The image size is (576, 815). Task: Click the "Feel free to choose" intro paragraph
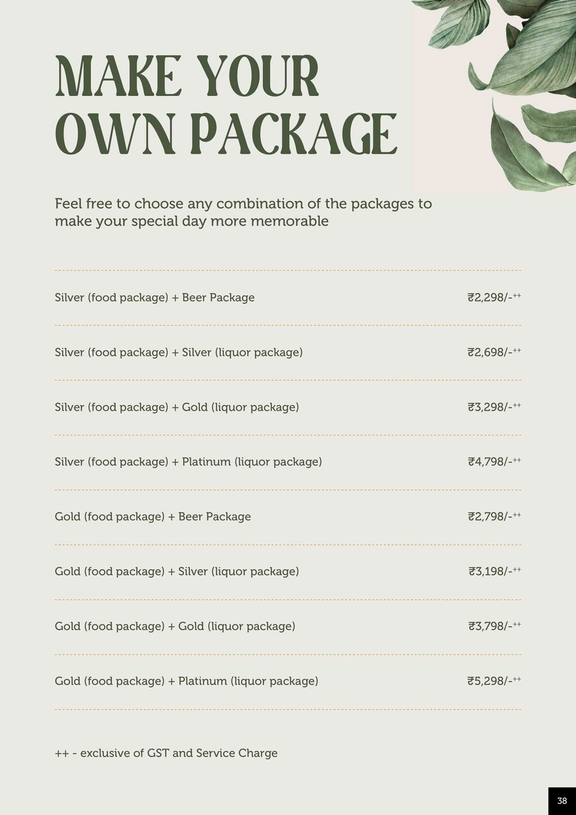point(243,212)
